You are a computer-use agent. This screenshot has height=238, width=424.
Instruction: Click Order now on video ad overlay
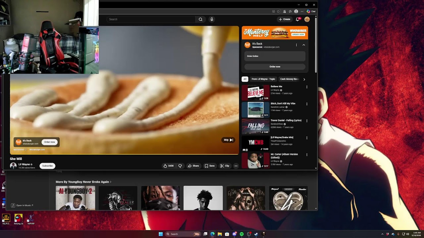[50, 142]
